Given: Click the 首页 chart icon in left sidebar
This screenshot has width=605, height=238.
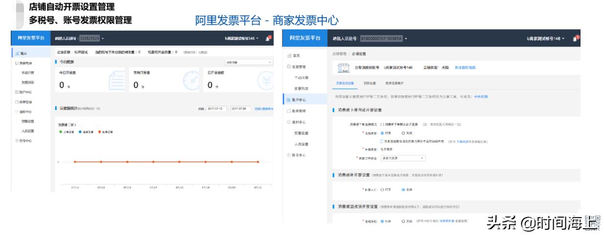Looking at the screenshot, I should click(x=17, y=54).
